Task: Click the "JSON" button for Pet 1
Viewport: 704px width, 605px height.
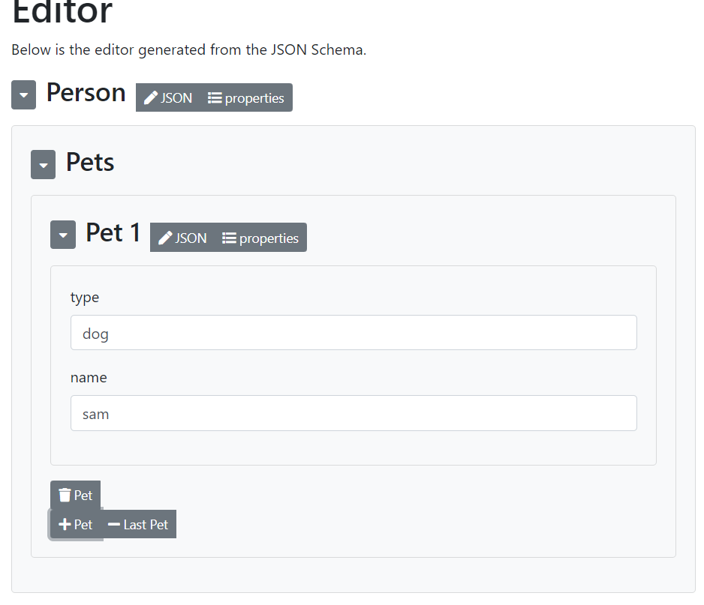Action: 182,238
